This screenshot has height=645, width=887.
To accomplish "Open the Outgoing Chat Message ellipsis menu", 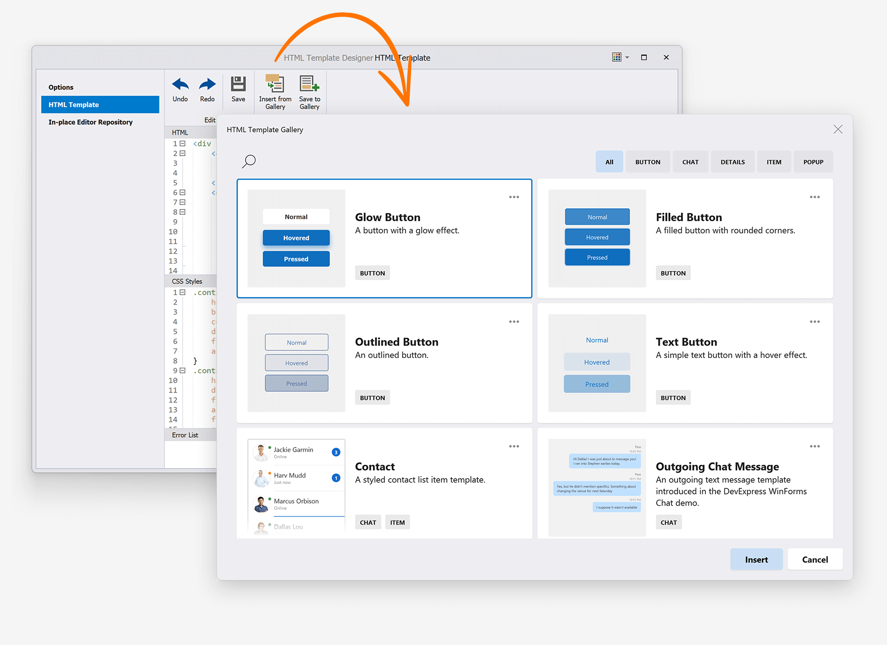I will pyautogui.click(x=815, y=446).
